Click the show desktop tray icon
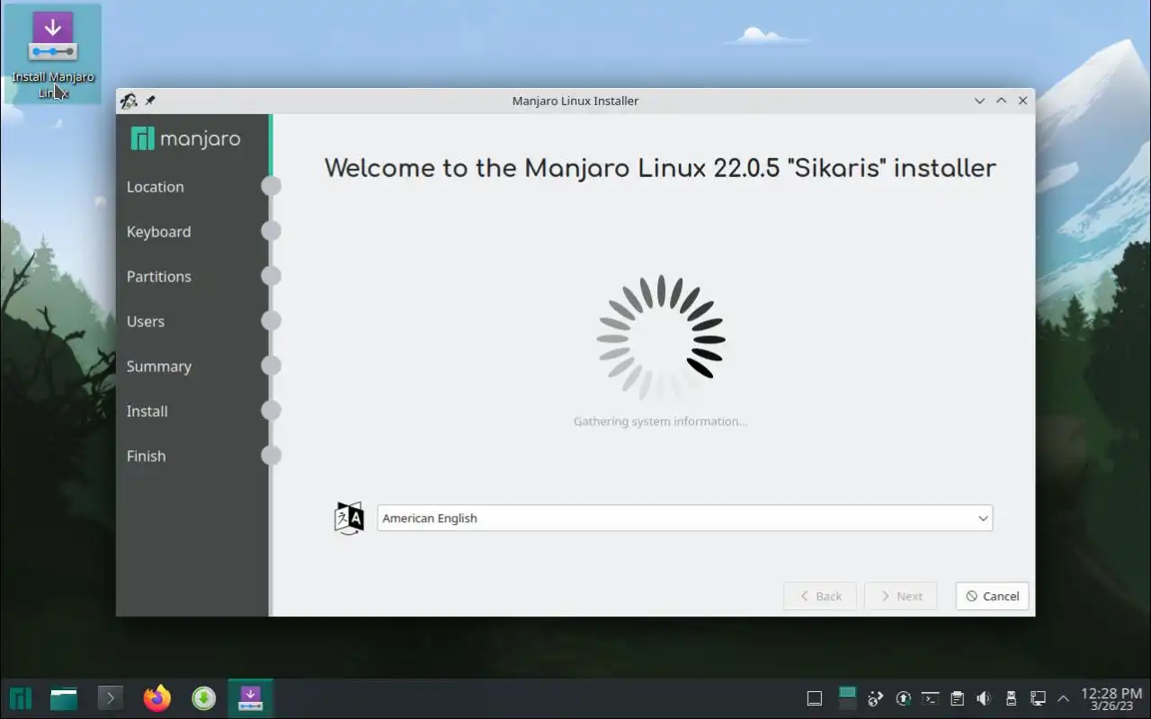 815,698
